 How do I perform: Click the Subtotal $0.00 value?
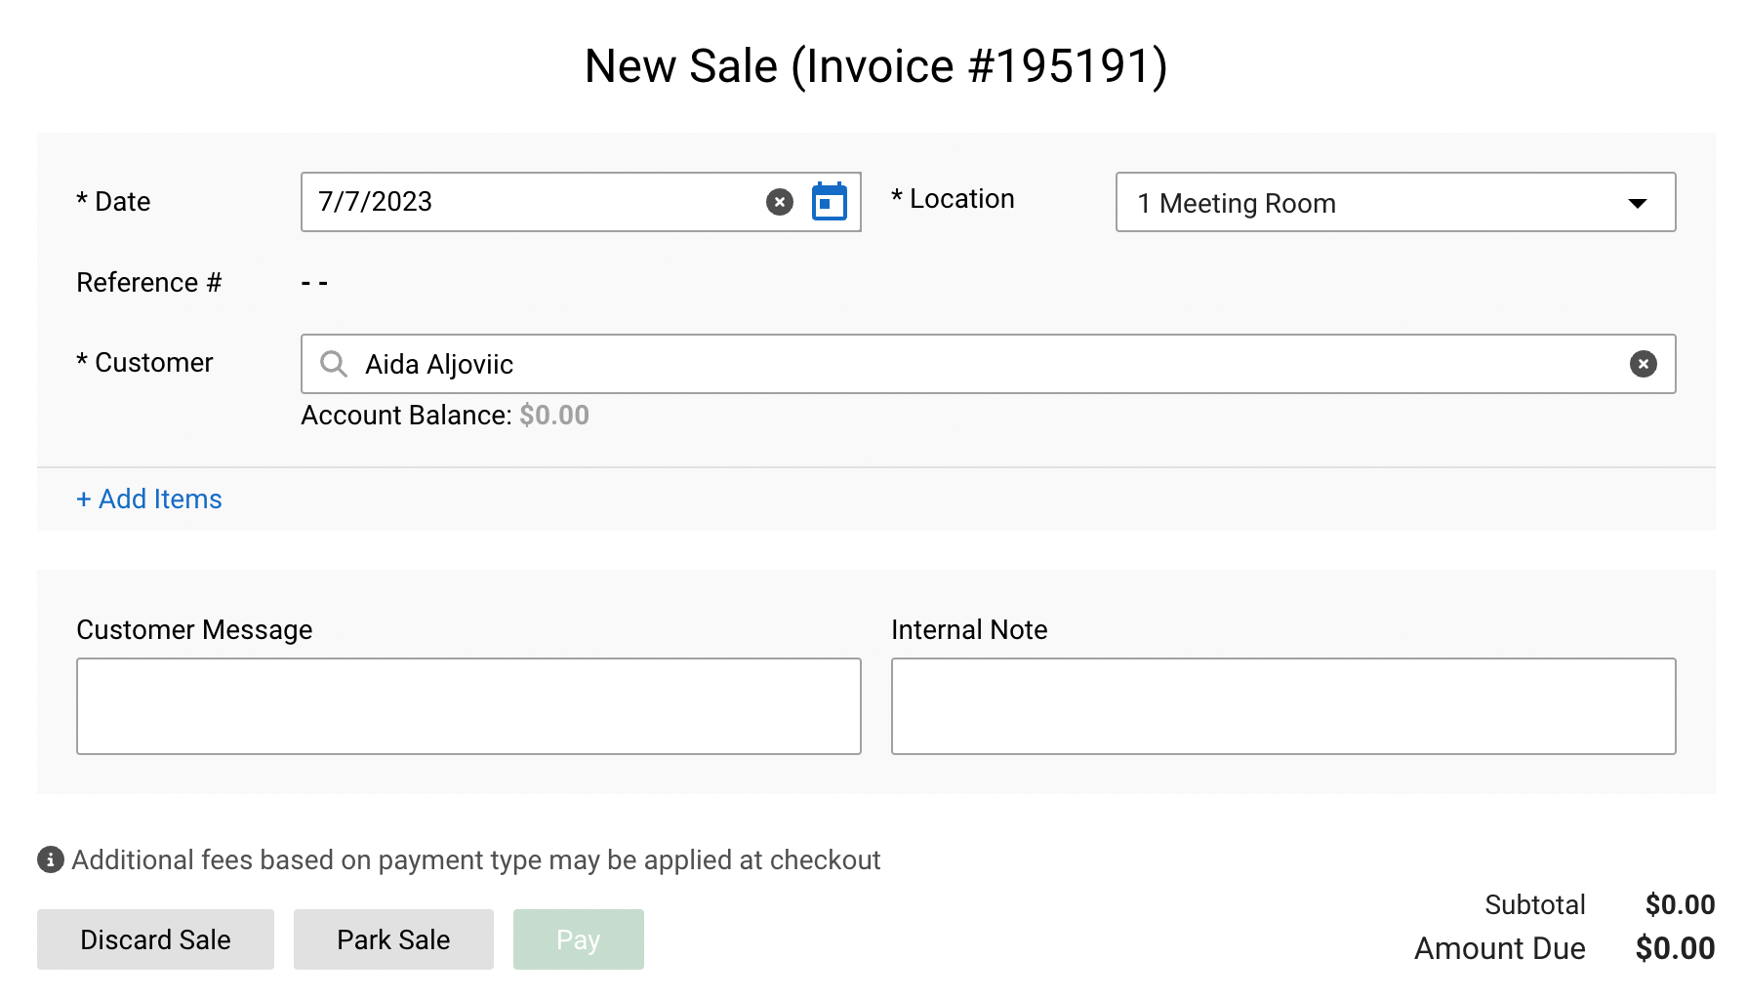tap(1680, 904)
